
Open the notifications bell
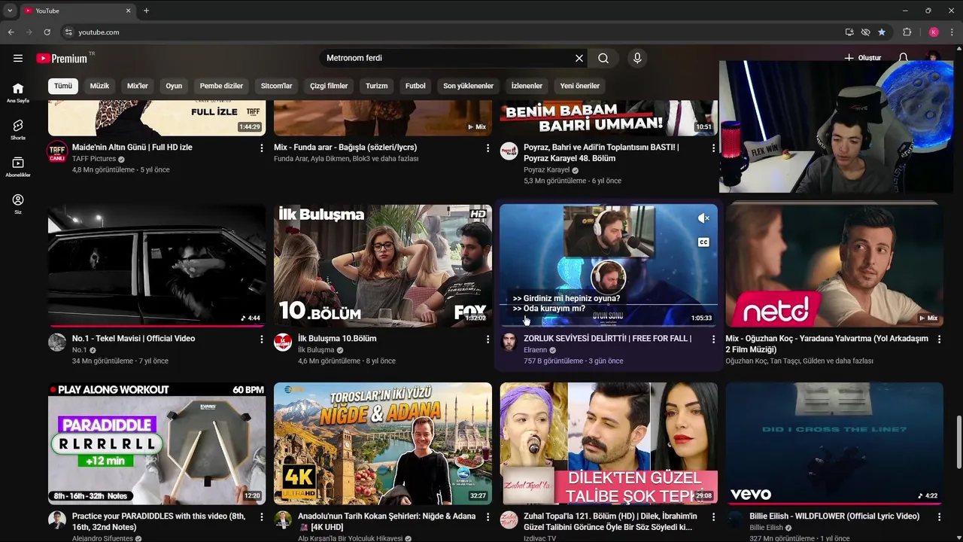903,58
